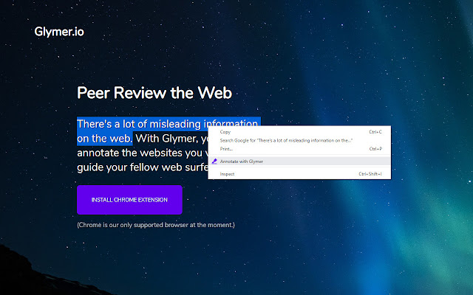Viewport: 473px width, 295px height.
Task: Click the Install Chrome Extension button
Action: (x=129, y=200)
